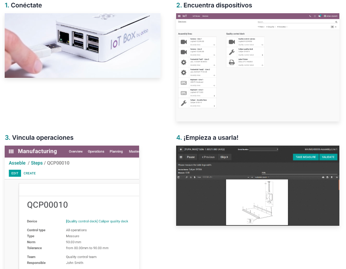Screen dimensions: 346x269
Task: Click the Camera - Line 1 icon
Action: click(184, 42)
